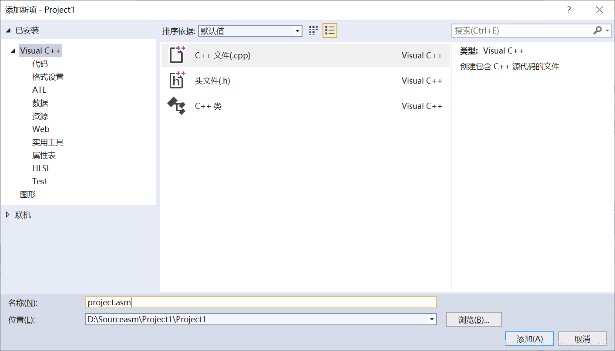Select the 属性表 category
The width and height of the screenshot is (615, 351).
44,155
